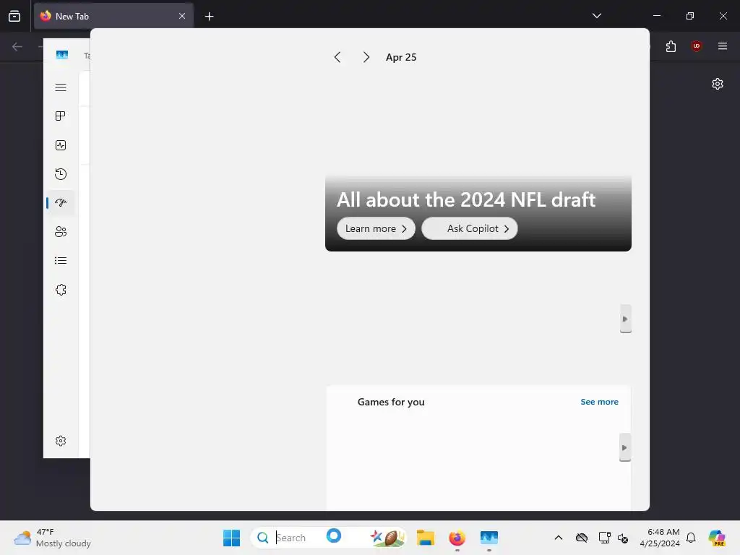Go to next day in widget panel
Viewport: 740px width, 555px height.
pyautogui.click(x=366, y=57)
